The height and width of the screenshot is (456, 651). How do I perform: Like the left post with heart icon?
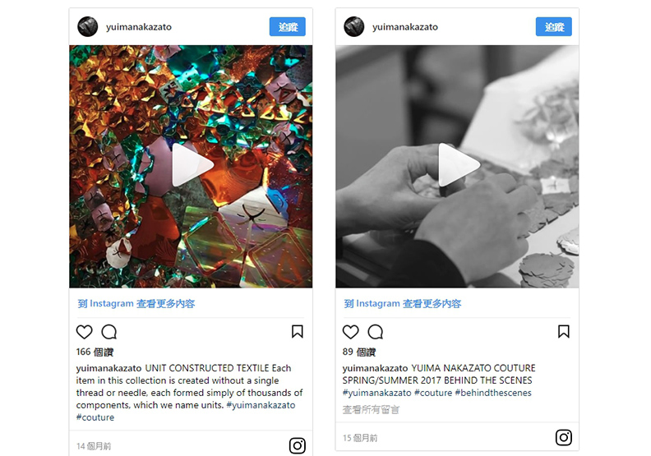pos(85,332)
